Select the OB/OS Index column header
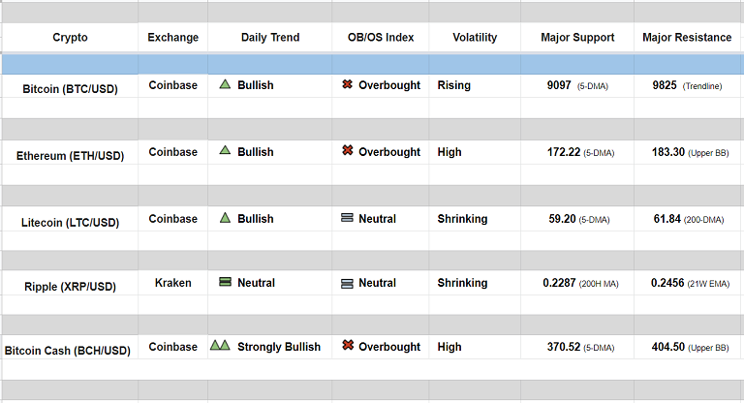Image resolution: width=744 pixels, height=403 pixels. tap(381, 38)
